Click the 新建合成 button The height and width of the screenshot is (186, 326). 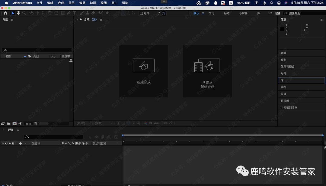click(144, 71)
